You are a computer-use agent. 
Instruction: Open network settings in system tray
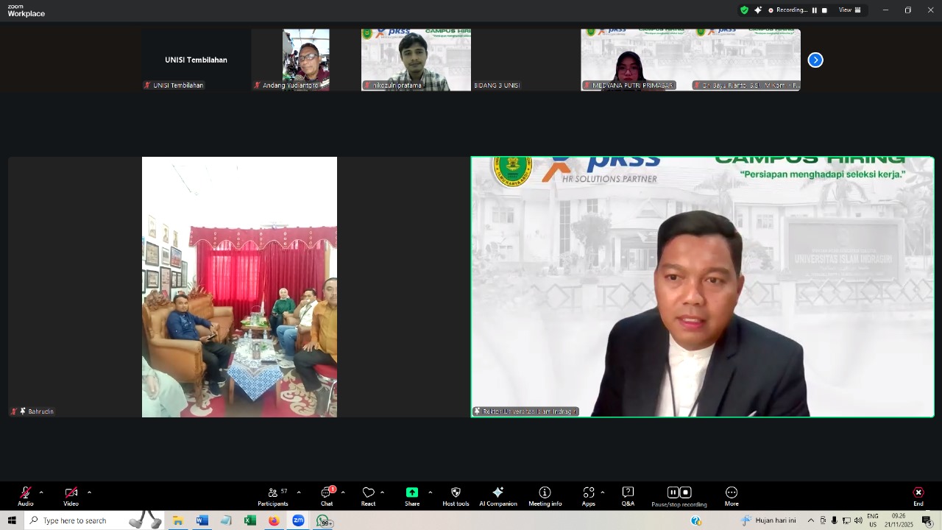coord(846,520)
